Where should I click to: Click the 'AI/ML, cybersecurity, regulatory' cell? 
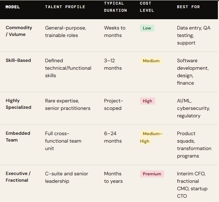coord(193,108)
